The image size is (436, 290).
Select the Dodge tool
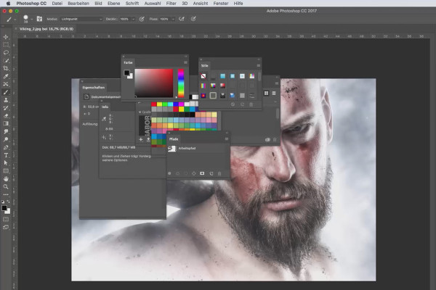tap(6, 139)
